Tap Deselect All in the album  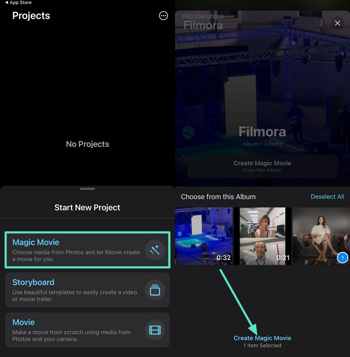327,197
